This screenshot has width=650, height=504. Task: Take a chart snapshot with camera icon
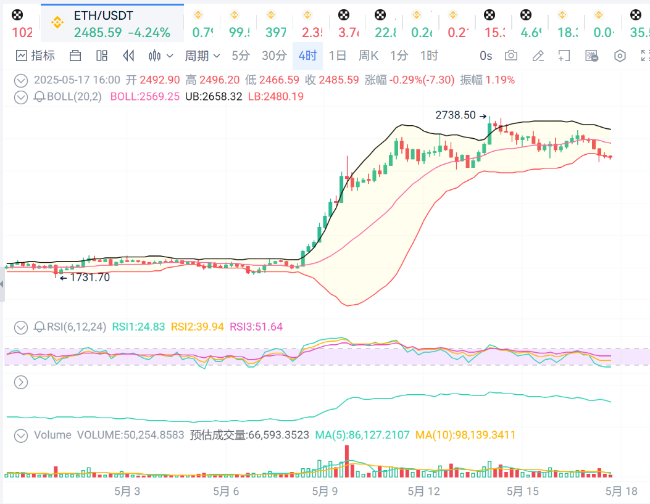pos(510,56)
